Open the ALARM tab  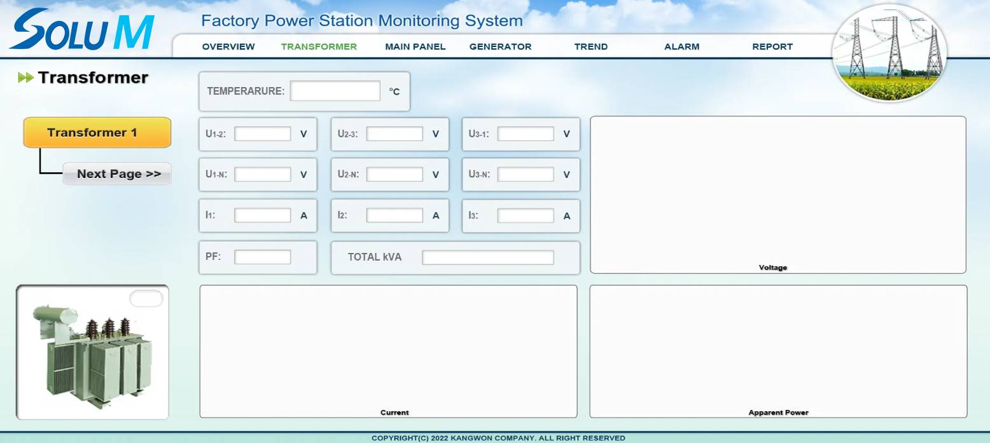click(681, 46)
